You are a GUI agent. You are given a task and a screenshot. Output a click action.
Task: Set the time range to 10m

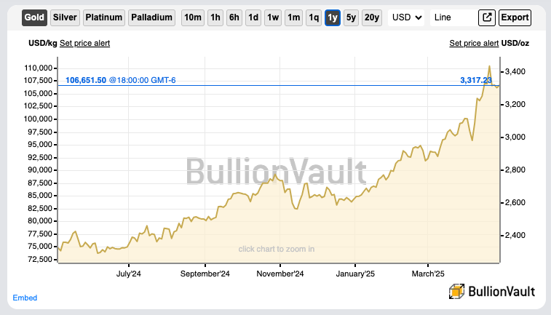click(193, 17)
